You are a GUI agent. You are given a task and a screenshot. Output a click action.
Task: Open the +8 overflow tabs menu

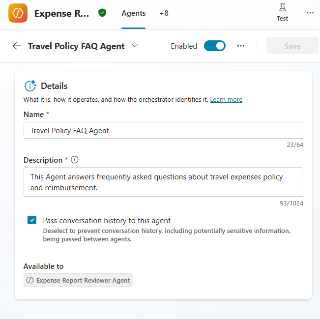[164, 13]
